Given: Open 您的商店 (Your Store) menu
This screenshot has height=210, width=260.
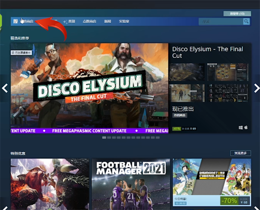Looking at the screenshot, I should 27,21.
